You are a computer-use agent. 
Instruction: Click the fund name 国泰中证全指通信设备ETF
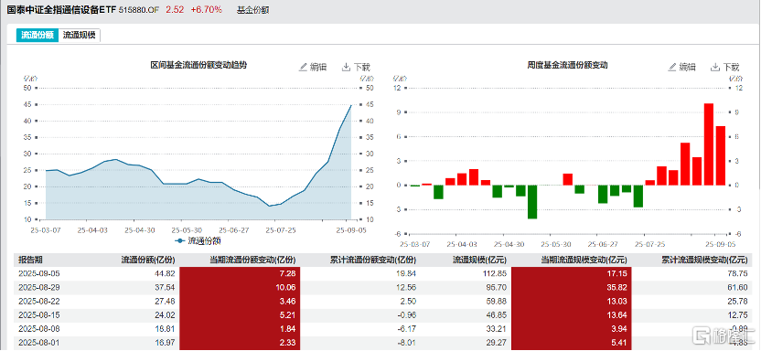tap(61, 9)
